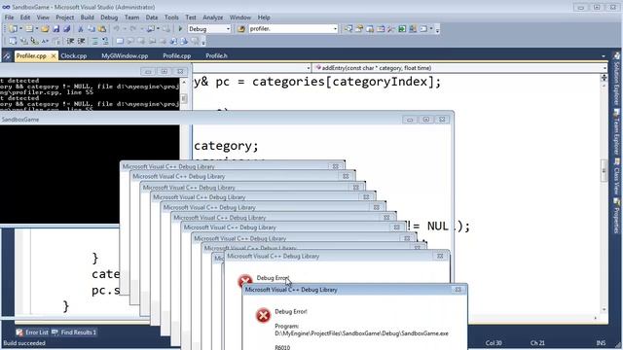Click the red error icon in front dialog
Image resolution: width=623 pixels, height=350 pixels.
click(x=263, y=316)
